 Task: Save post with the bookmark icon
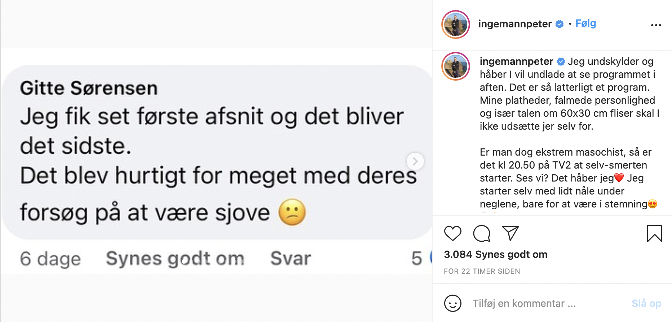655,233
